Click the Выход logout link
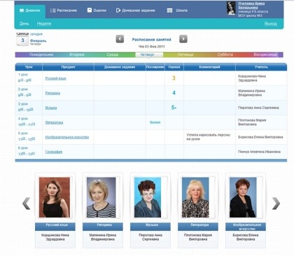 (x=271, y=24)
